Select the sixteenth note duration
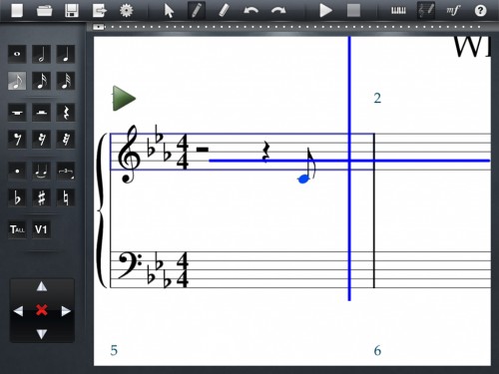This screenshot has width=499, height=374. [41, 81]
